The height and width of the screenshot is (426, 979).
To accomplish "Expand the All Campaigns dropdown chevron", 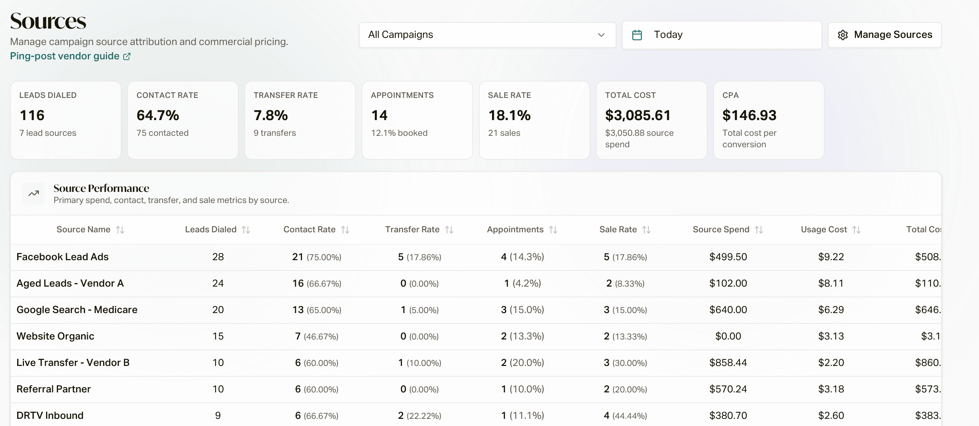I will pyautogui.click(x=601, y=35).
